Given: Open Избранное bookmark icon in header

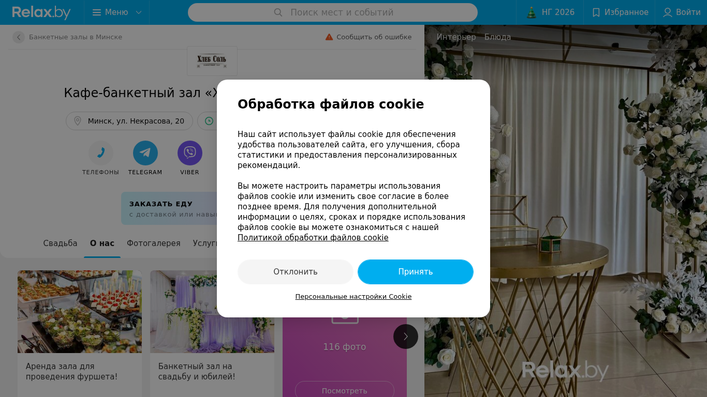Looking at the screenshot, I should (x=596, y=12).
